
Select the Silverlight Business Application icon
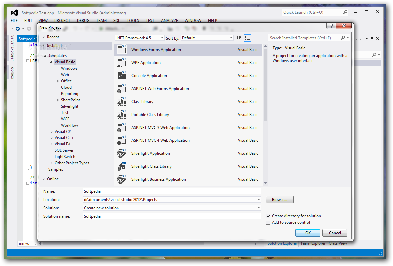122,179
